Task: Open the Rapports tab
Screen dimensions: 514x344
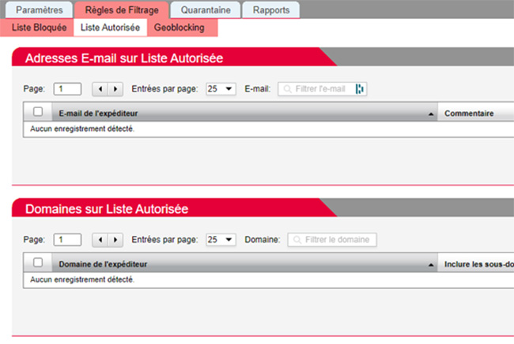Action: pos(270,10)
